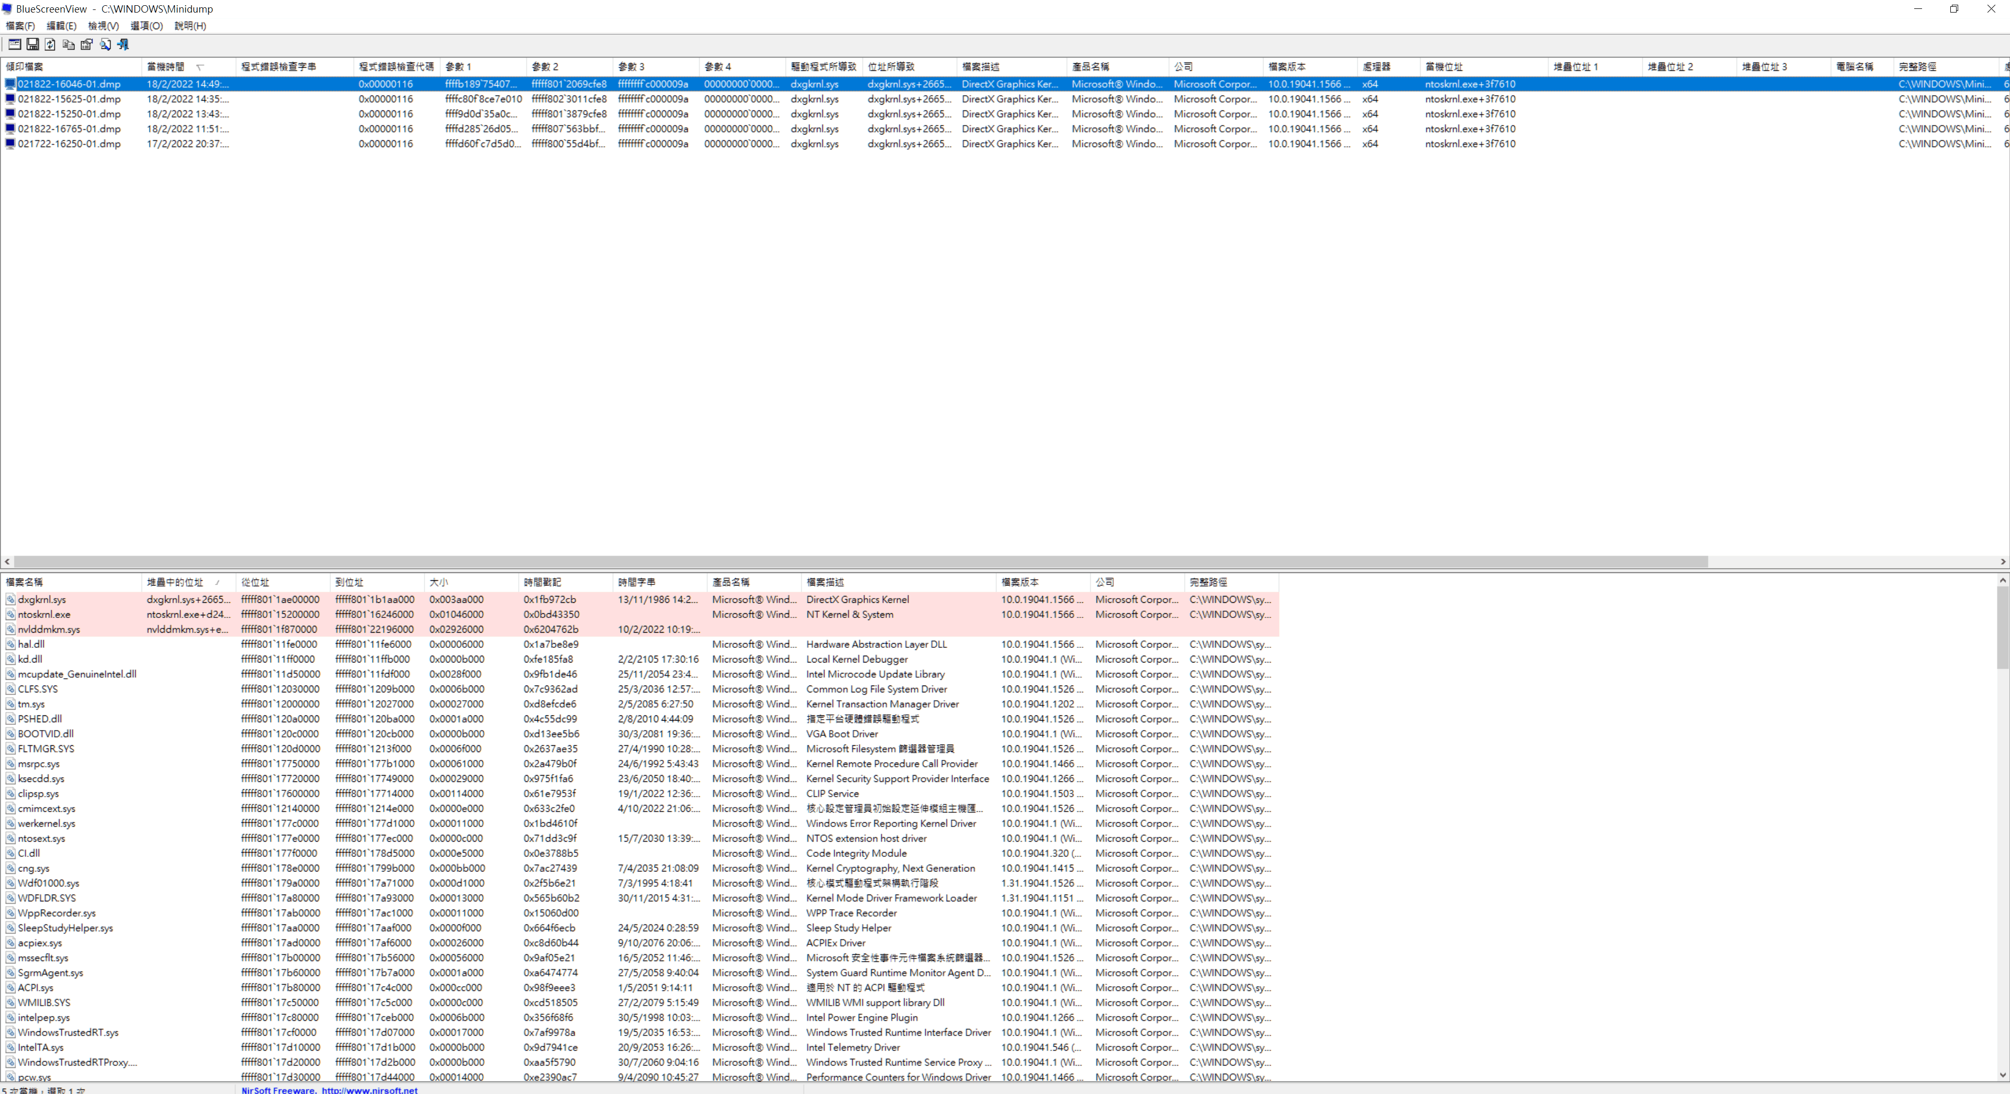Click the dxgkrnl.sys file icon in lower pane
The width and height of the screenshot is (2010, 1094).
coord(11,599)
